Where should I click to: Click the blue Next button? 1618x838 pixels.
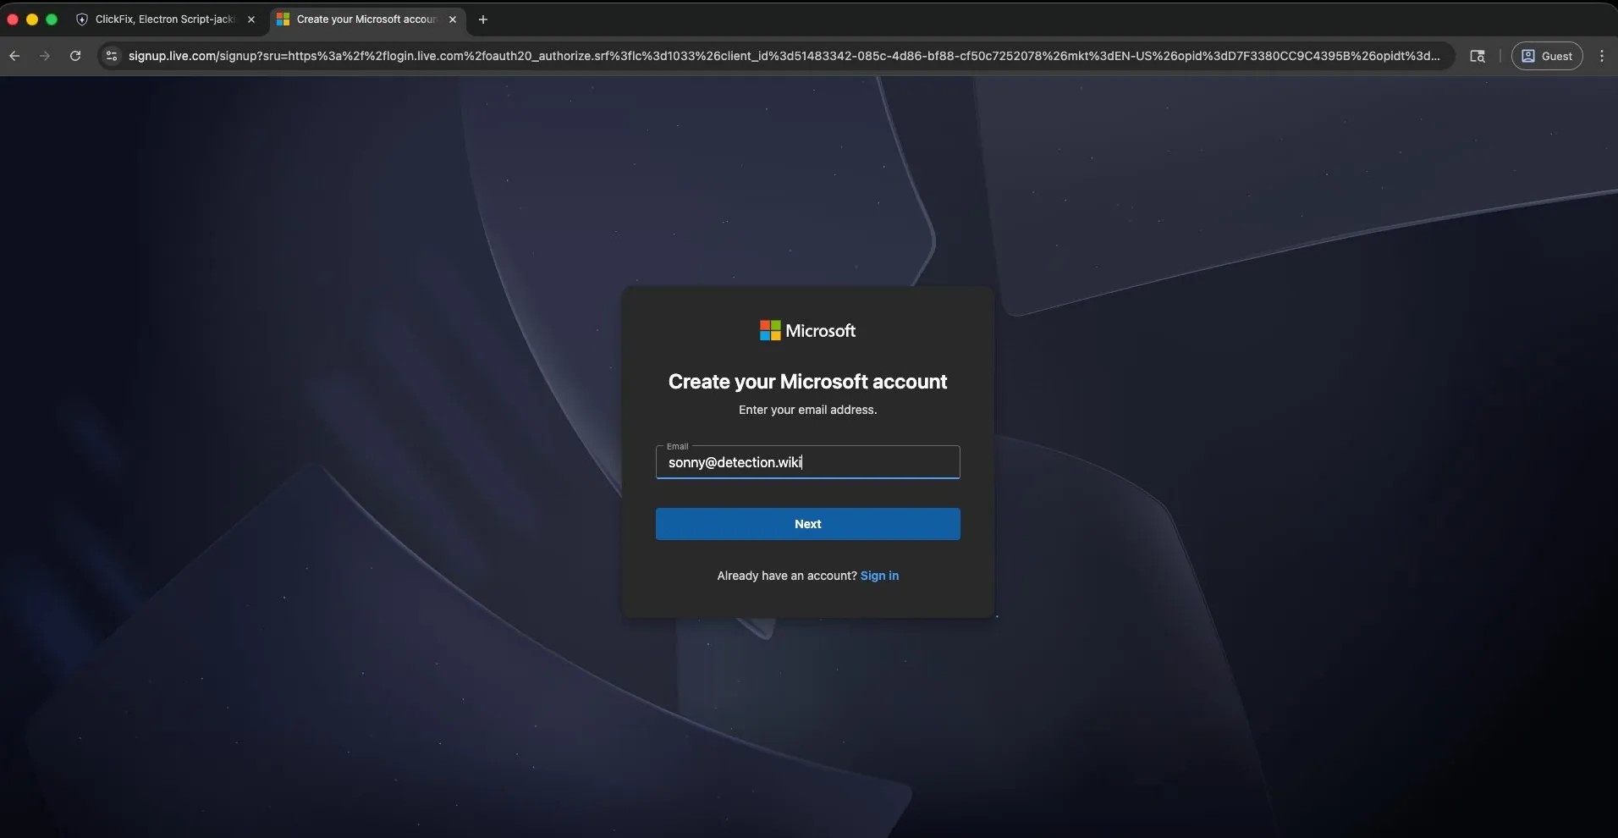(x=808, y=524)
